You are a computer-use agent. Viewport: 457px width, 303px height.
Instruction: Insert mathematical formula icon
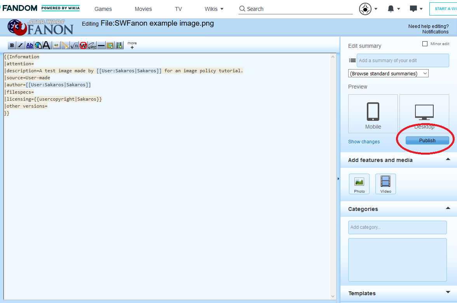74,45
